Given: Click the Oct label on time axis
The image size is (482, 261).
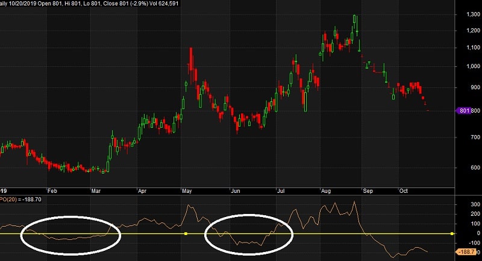Looking at the screenshot, I should coord(404,191).
